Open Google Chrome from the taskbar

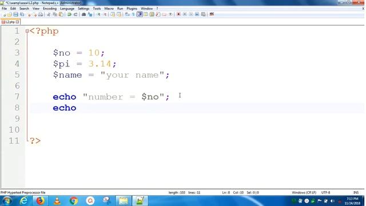click(74, 201)
